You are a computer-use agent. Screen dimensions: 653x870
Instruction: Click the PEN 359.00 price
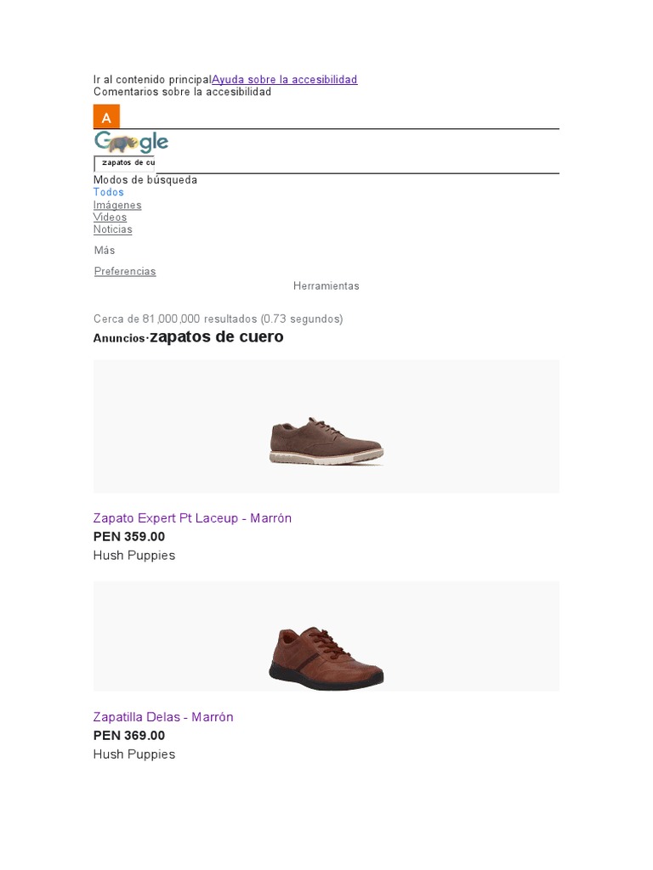129,537
